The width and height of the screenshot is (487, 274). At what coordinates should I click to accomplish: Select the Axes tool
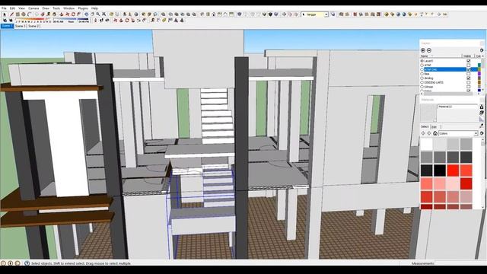point(176,21)
